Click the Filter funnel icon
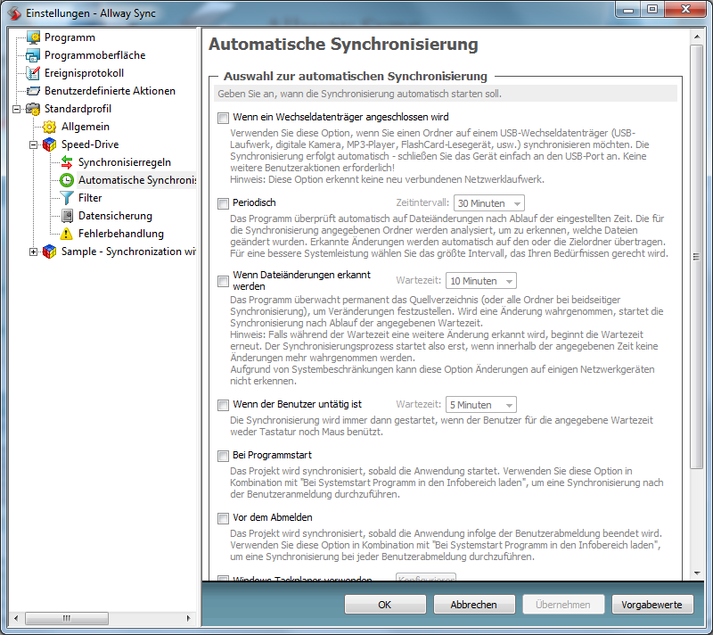The height and width of the screenshot is (635, 713). [x=67, y=198]
